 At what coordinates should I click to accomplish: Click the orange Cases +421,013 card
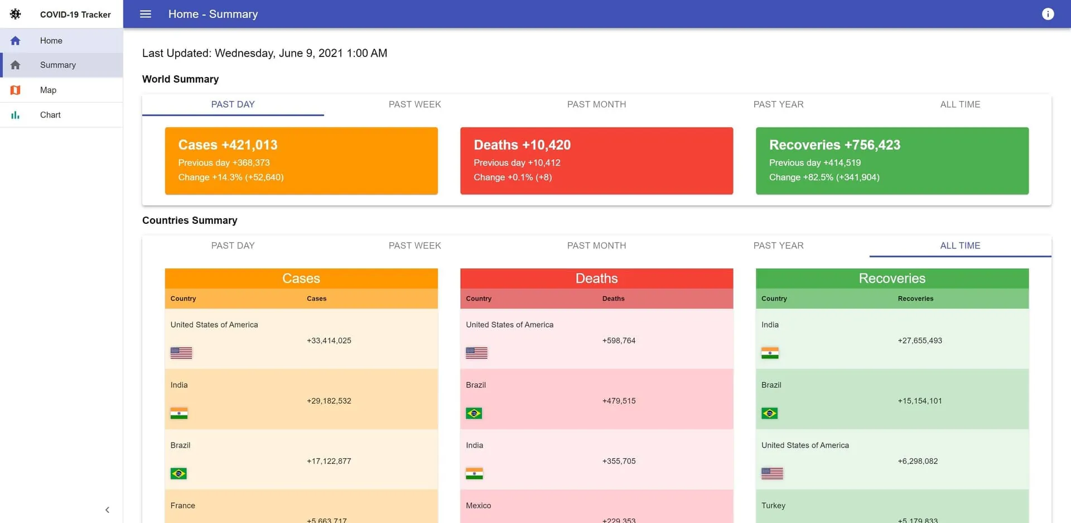(x=301, y=161)
